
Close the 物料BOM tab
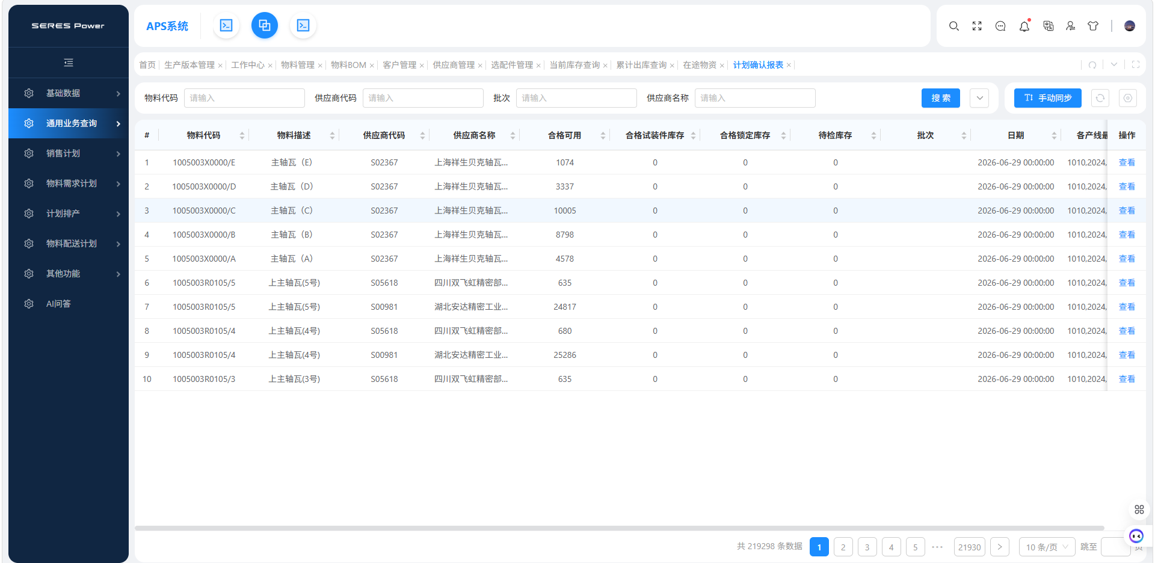(372, 65)
